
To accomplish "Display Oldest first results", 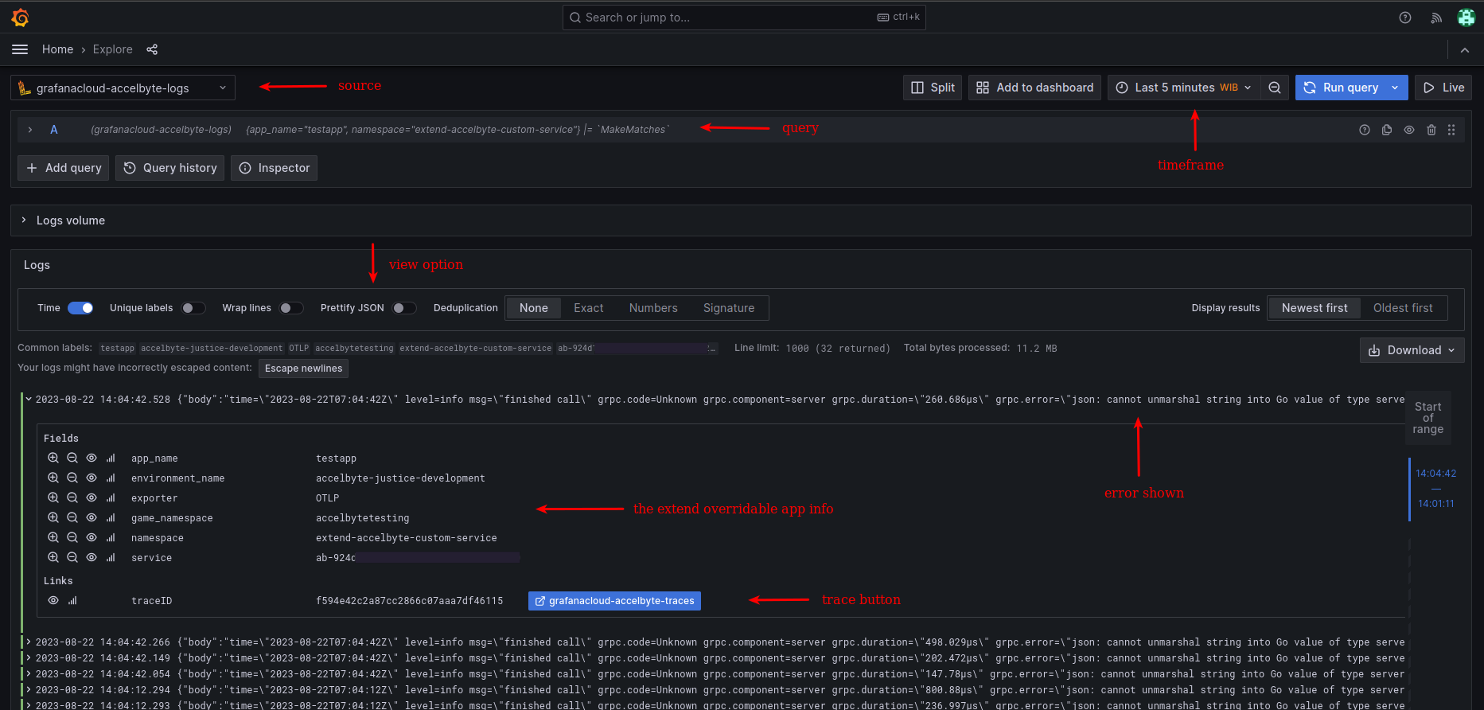I will 1403,308.
